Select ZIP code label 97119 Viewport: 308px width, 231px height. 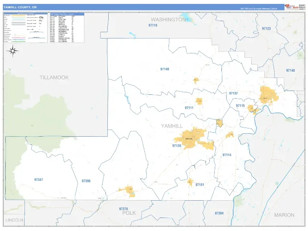click(153, 26)
